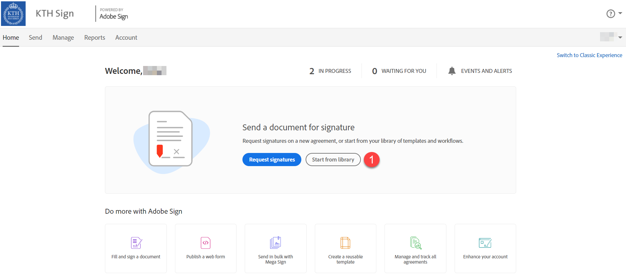Image resolution: width=626 pixels, height=280 pixels.
Task: Click the Publish a web form icon
Action: click(x=206, y=243)
